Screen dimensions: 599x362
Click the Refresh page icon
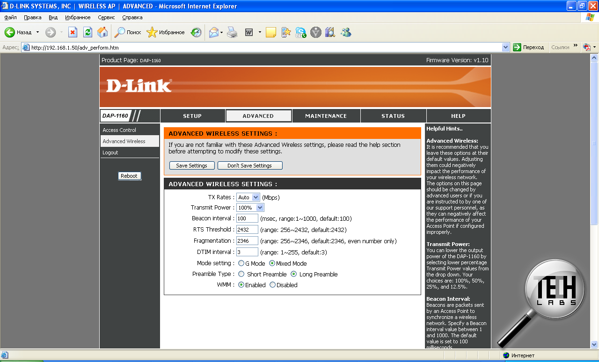click(x=88, y=32)
